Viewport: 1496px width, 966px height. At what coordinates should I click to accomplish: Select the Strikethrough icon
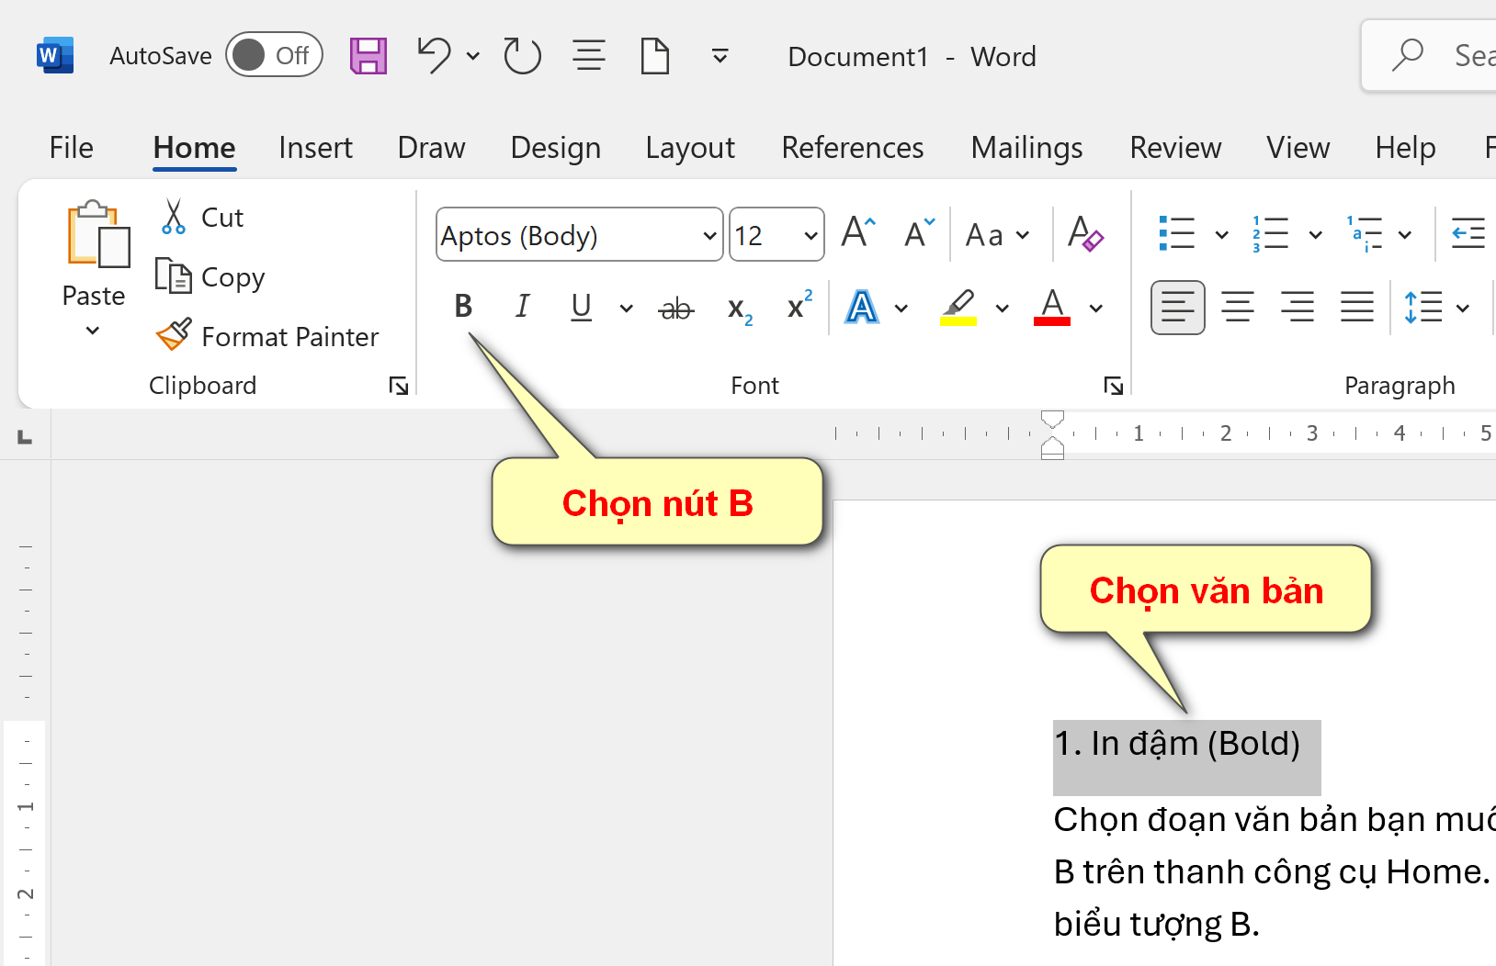tap(675, 307)
